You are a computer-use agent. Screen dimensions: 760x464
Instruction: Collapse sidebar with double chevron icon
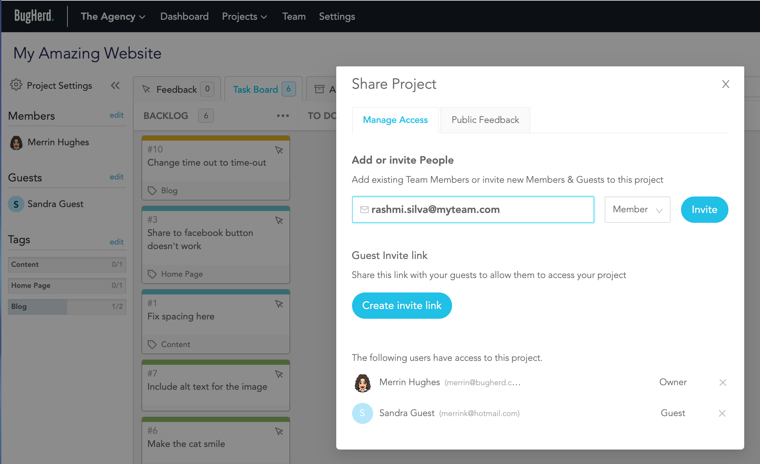115,85
